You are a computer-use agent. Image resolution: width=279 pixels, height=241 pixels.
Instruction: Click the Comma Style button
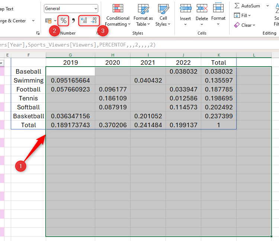tap(73, 21)
